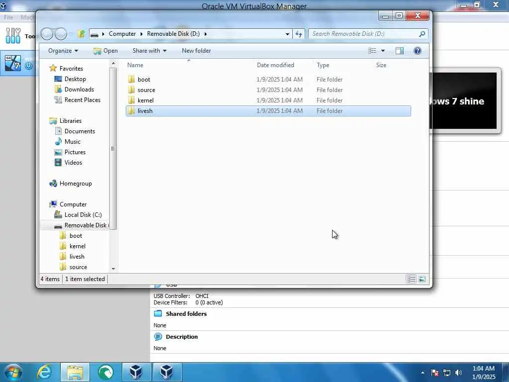
Task: Refresh the Removable Disk (D:) folder view
Action: click(299, 34)
